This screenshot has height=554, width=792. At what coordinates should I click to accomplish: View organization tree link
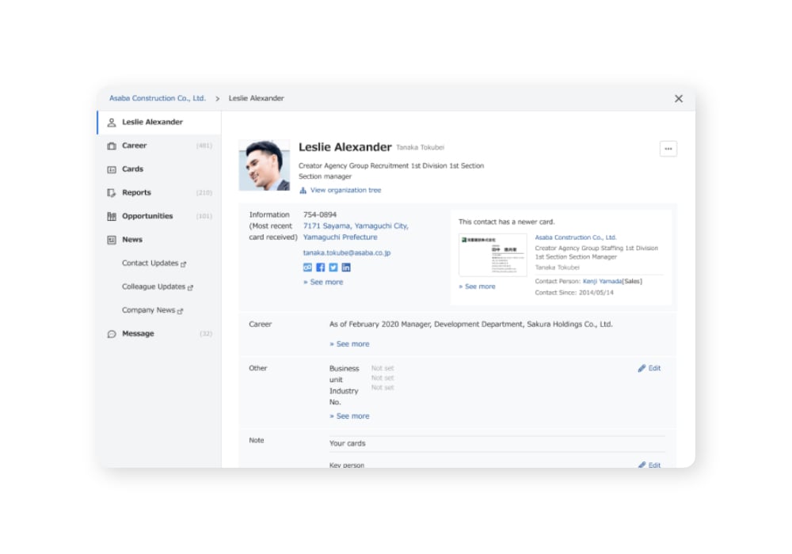tap(345, 190)
